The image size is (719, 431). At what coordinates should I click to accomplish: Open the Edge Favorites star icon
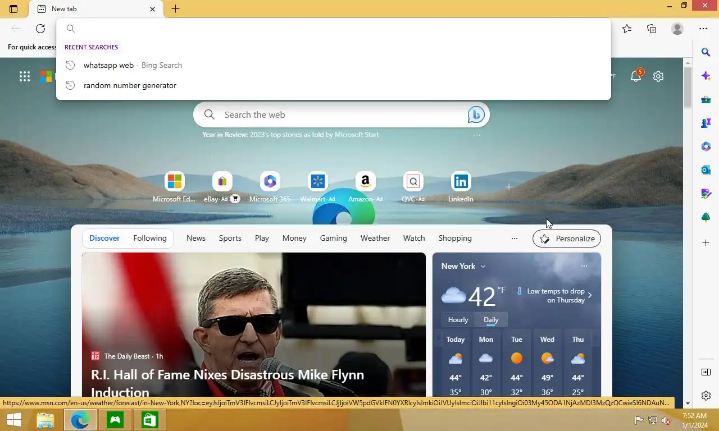(627, 29)
